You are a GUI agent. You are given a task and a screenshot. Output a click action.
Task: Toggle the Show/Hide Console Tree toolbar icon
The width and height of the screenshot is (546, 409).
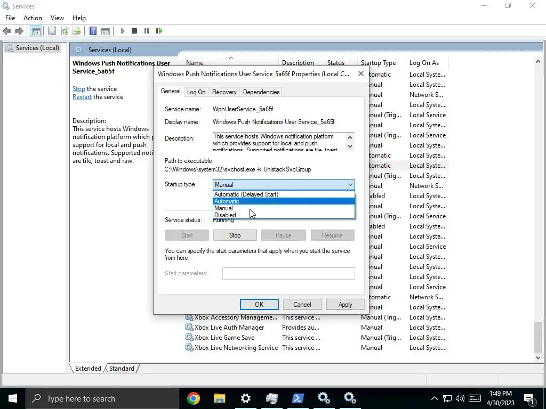(36, 31)
